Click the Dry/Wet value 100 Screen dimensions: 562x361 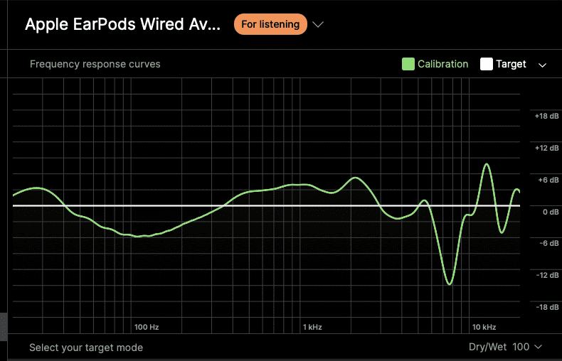(521, 347)
